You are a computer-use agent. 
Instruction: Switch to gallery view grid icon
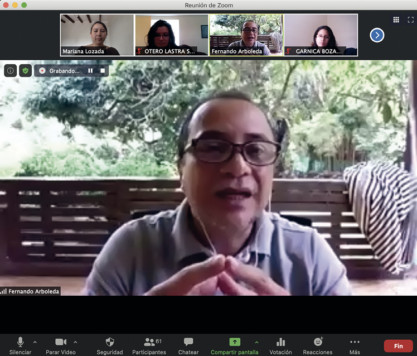point(396,20)
